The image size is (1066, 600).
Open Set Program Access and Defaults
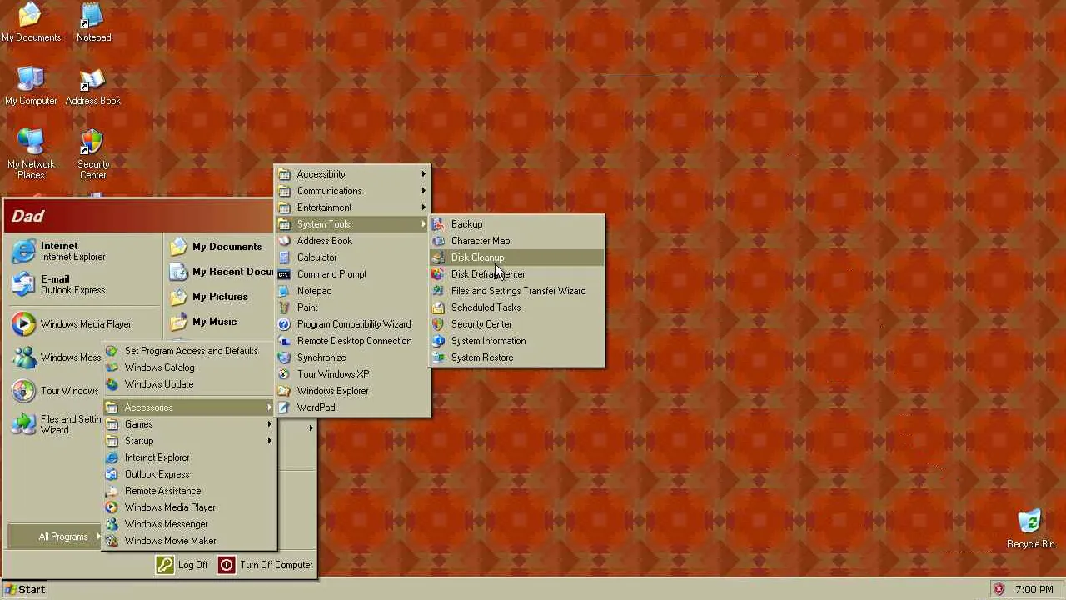click(189, 351)
